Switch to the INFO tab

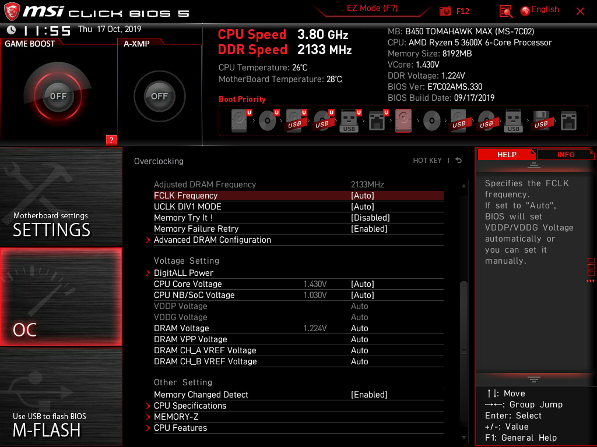coord(566,155)
